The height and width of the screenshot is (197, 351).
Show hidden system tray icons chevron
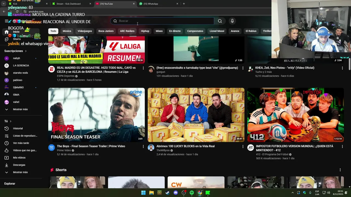click(x=293, y=193)
